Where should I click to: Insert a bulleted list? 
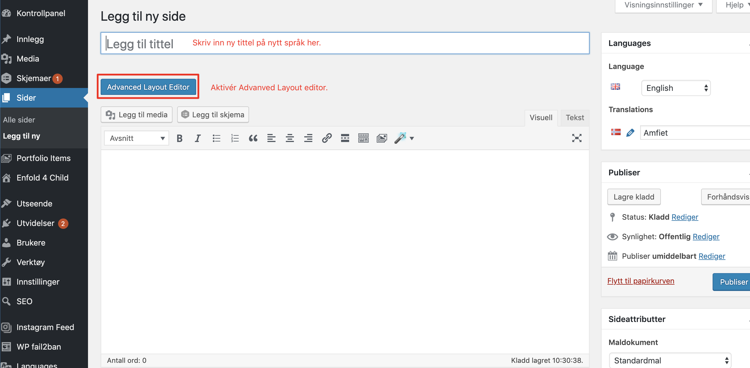pyautogui.click(x=216, y=138)
